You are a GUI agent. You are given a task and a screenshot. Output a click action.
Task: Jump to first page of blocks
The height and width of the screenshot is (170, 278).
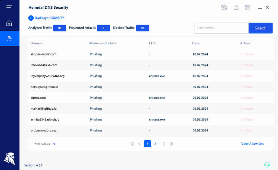coord(132,144)
